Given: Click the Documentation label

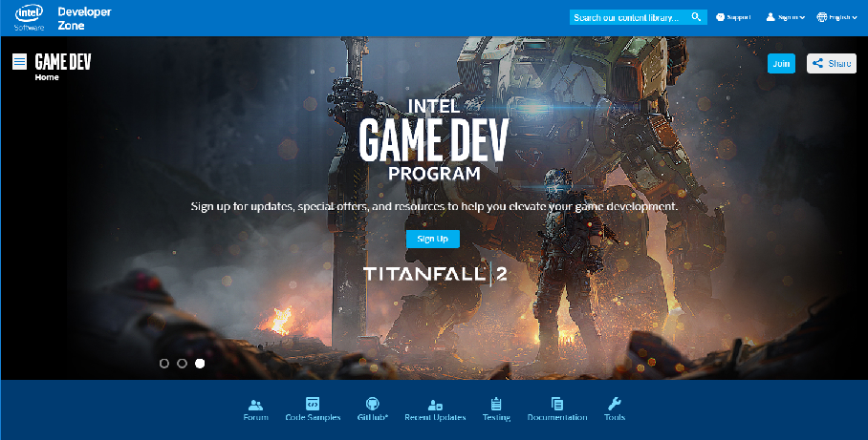Looking at the screenshot, I should pyautogui.click(x=557, y=417).
